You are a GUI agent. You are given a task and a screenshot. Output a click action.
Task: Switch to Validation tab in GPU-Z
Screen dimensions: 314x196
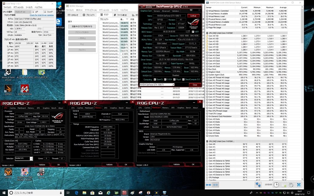175,11
